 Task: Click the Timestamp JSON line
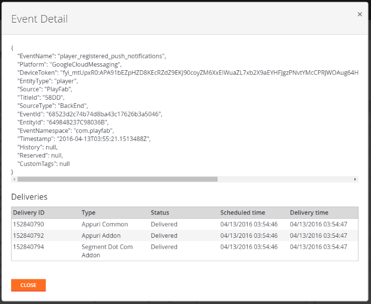tap(84, 139)
